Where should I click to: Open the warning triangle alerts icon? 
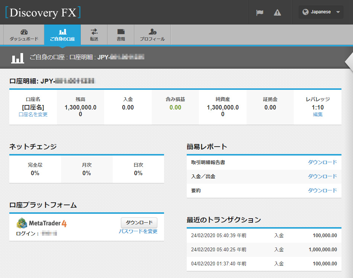[x=277, y=12]
